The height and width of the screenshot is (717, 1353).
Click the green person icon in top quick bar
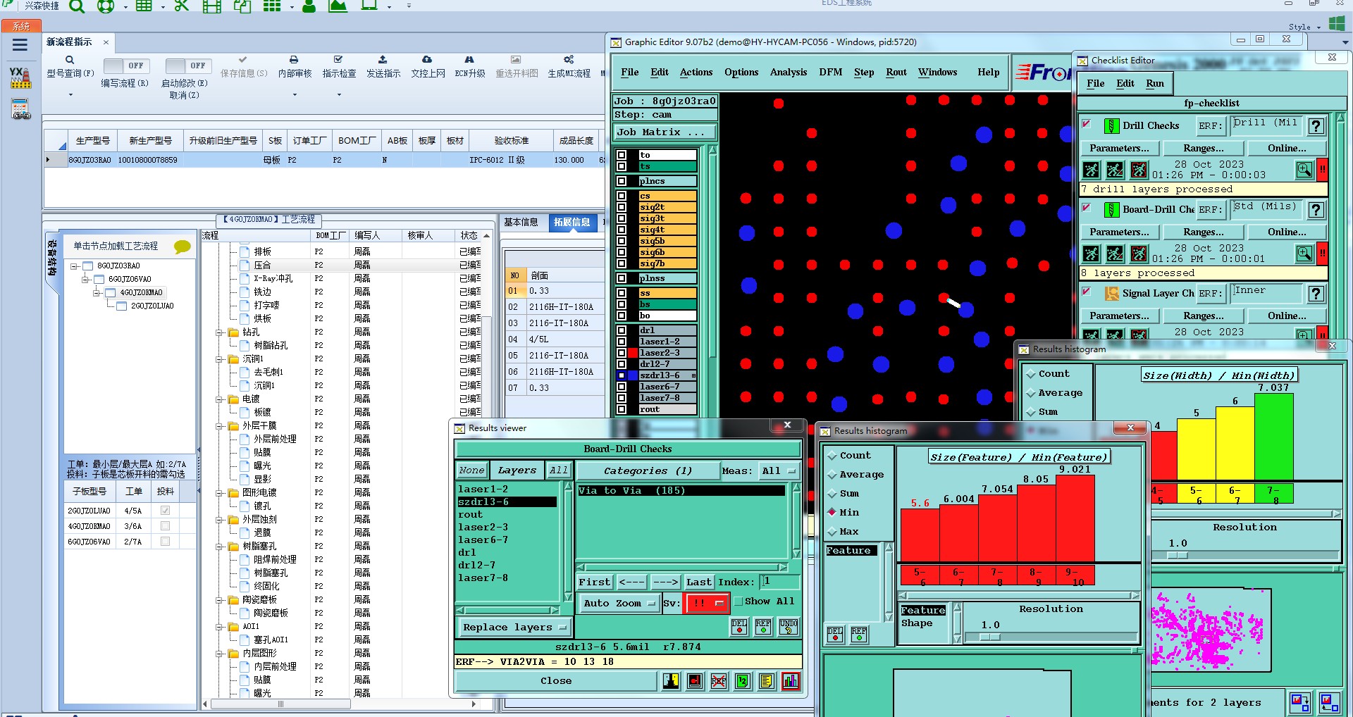tap(309, 6)
